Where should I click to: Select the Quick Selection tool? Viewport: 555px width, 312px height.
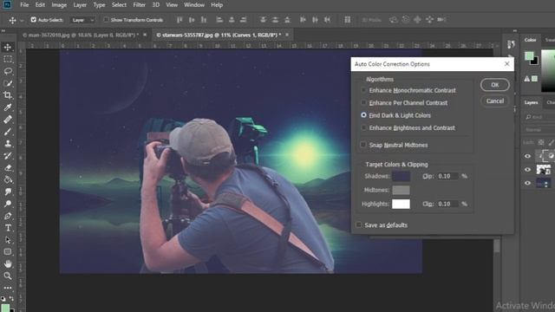pos(8,83)
